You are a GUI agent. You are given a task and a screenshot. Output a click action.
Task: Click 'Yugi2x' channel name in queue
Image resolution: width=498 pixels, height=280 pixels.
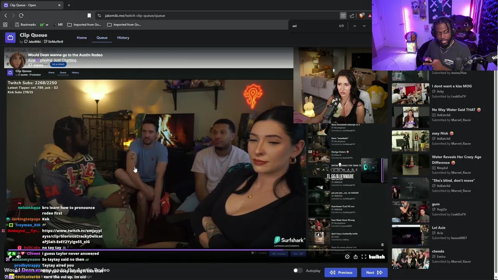(442, 209)
